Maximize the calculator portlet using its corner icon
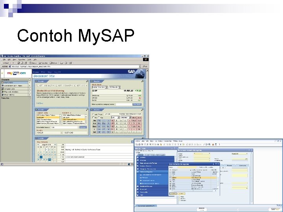 coord(142,110)
